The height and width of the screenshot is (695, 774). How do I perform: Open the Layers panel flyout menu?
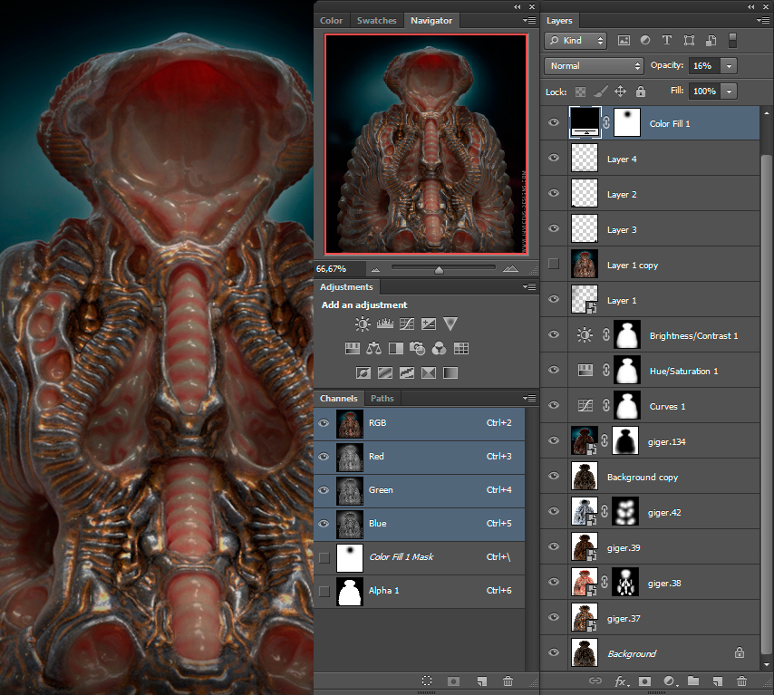tap(762, 20)
